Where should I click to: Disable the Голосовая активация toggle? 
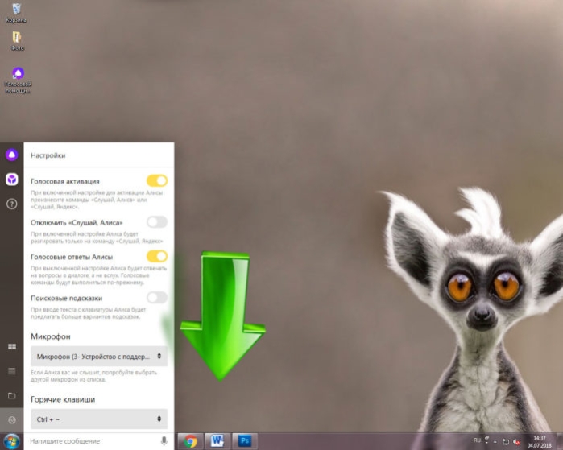pyautogui.click(x=157, y=181)
